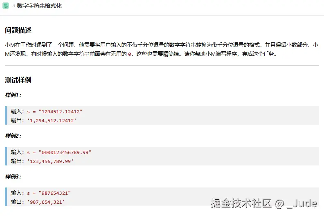The width and height of the screenshot is (324, 216).
Task: Click the 样例3 label
Action: point(13,176)
